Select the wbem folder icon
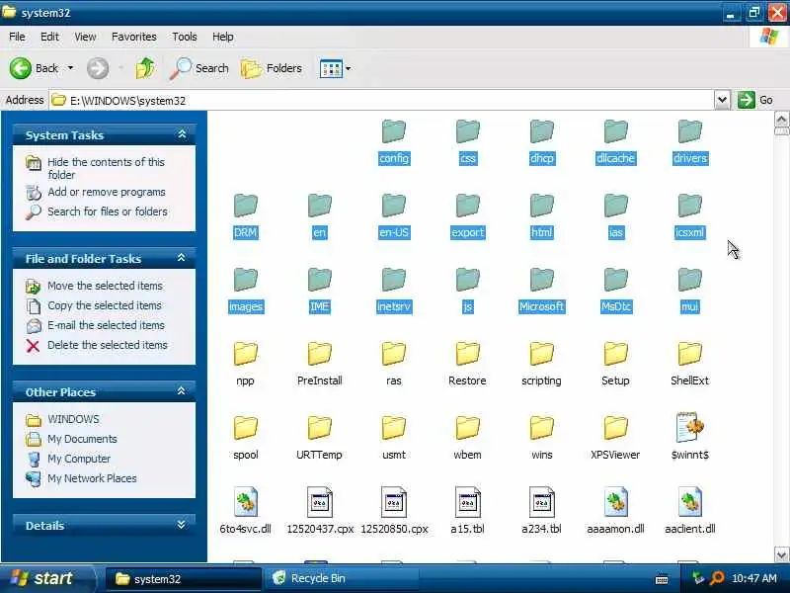The height and width of the screenshot is (593, 790). (467, 428)
